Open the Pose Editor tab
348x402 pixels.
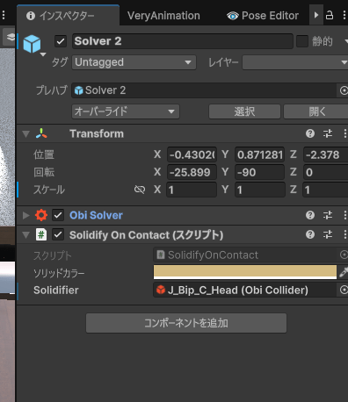[x=263, y=16]
